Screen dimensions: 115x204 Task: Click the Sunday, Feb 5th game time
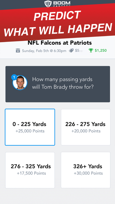coord(44,51)
